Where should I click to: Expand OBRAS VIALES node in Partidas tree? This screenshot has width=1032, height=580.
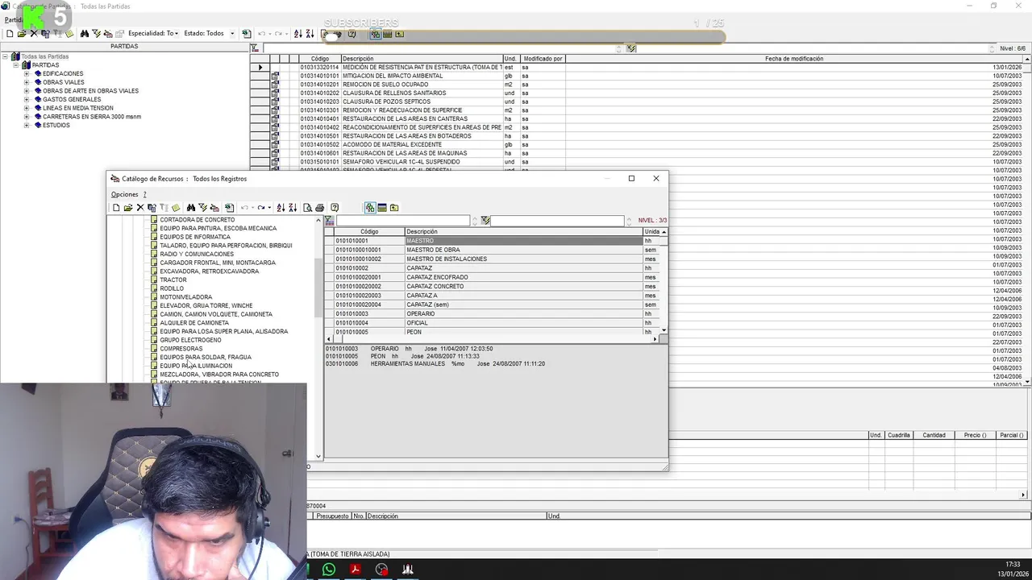tap(27, 82)
